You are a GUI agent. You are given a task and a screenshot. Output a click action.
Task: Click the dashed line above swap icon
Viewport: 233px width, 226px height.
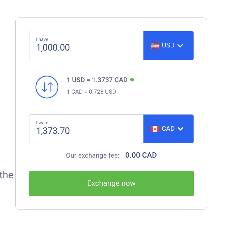pyautogui.click(x=46, y=67)
